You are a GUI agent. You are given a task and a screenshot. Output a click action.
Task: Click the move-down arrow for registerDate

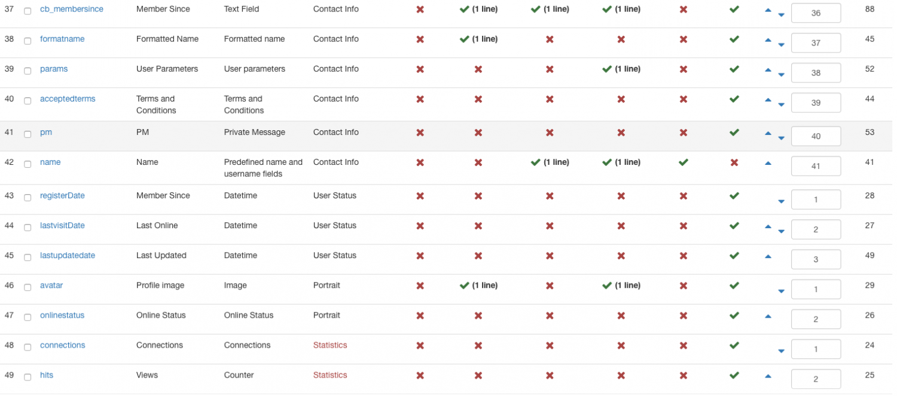781,202
